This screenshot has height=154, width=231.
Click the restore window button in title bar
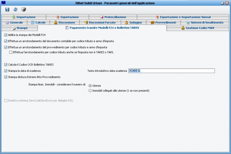tap(222, 3)
